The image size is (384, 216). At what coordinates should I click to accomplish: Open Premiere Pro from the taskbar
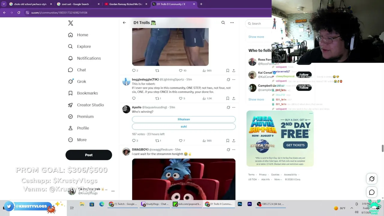[250, 204]
